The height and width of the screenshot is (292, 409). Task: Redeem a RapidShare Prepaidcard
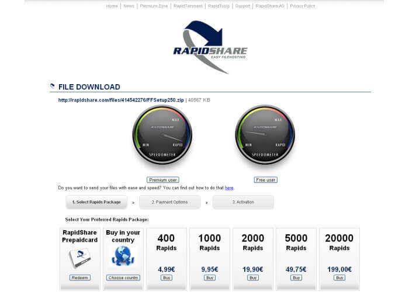(80, 277)
